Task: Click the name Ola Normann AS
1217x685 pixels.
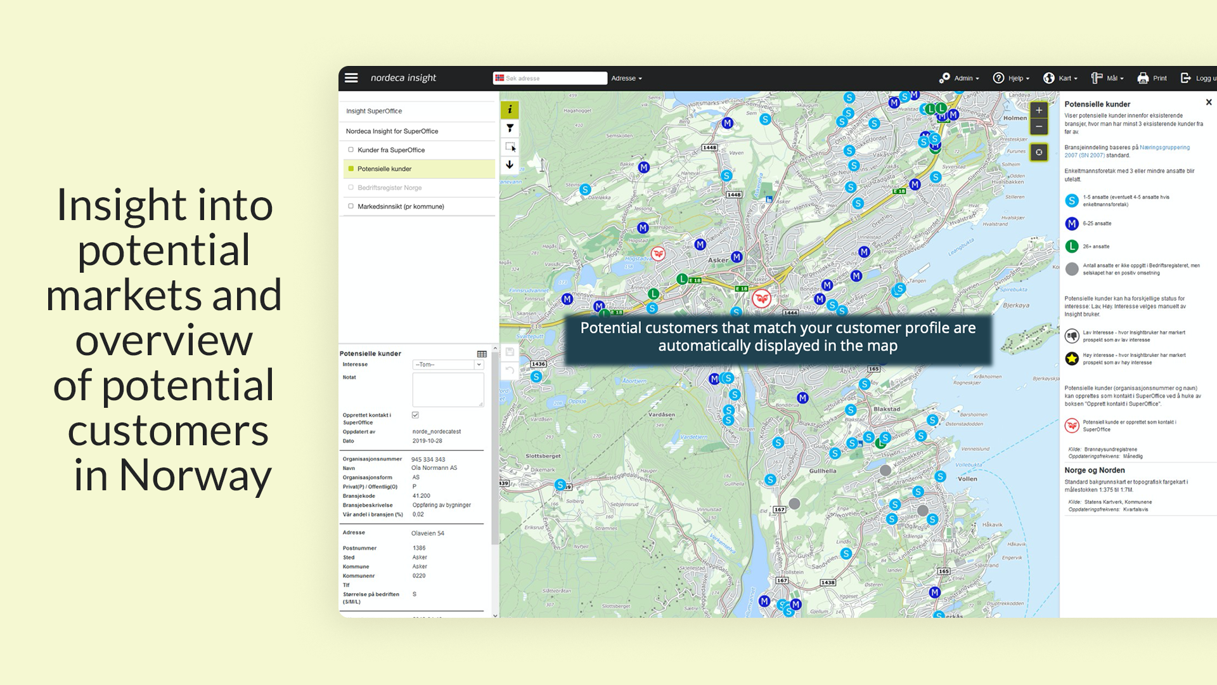Action: tap(434, 468)
